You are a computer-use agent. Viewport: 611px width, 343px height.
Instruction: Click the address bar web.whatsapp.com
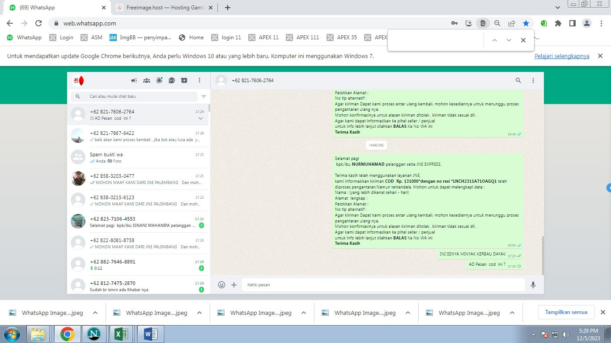(x=90, y=23)
